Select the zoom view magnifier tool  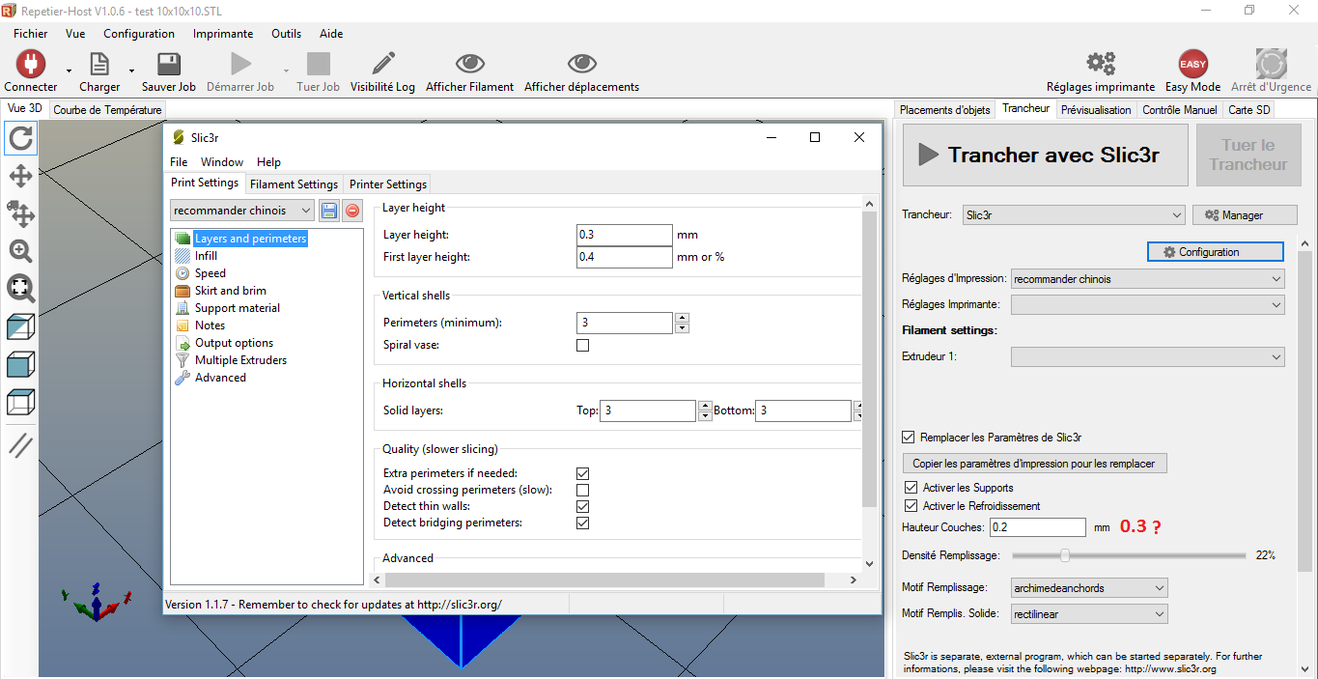click(20, 251)
